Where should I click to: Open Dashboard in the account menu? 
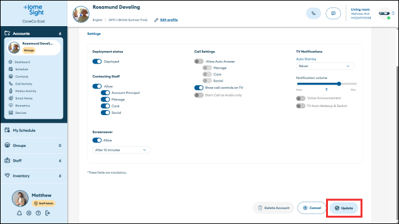coord(22,62)
